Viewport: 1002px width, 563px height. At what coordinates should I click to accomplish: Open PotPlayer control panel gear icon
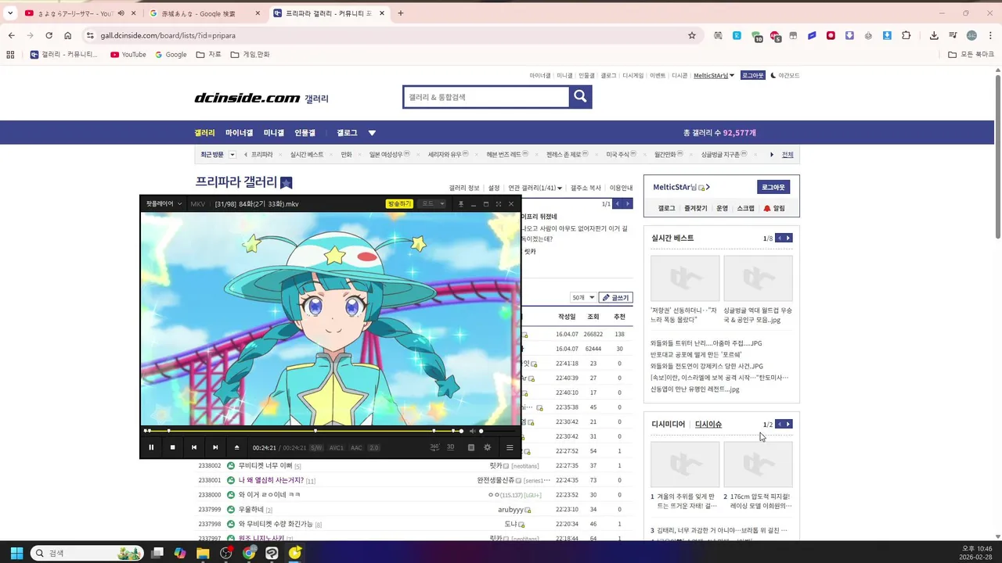(487, 447)
